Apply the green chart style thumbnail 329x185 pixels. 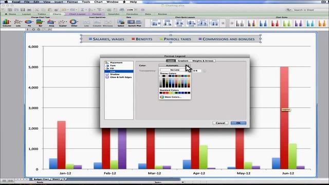click(x=287, y=23)
